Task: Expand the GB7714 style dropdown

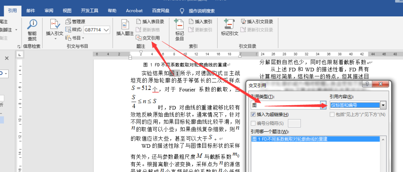Action: pos(106,29)
